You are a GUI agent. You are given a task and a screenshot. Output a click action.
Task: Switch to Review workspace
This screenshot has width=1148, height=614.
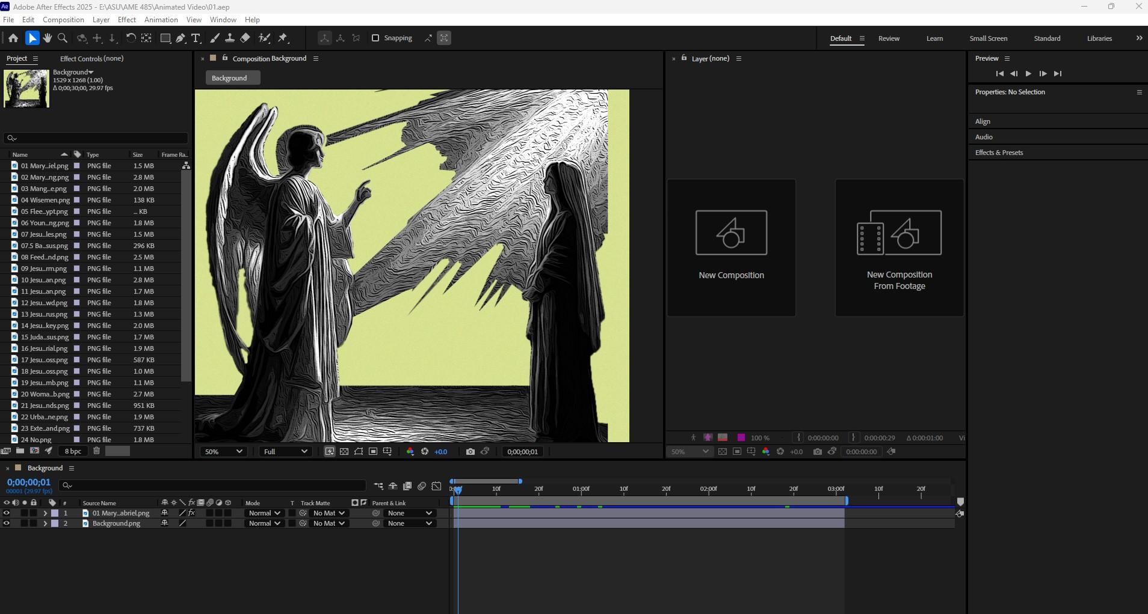pyautogui.click(x=889, y=38)
